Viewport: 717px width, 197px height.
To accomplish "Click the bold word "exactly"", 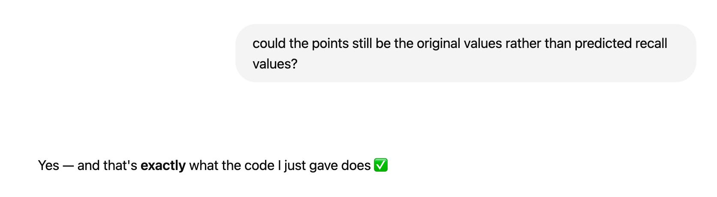I will 163,166.
